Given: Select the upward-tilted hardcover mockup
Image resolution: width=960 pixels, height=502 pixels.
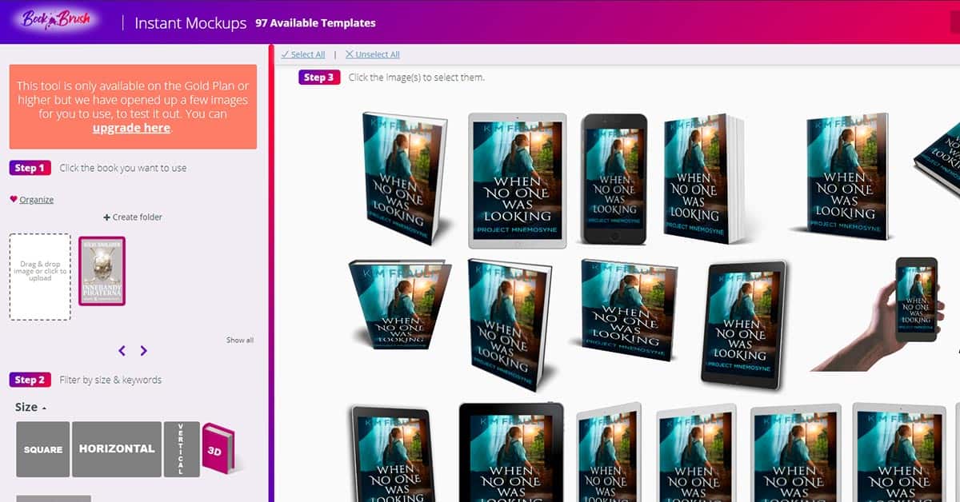Looking at the screenshot, I should point(398,303).
